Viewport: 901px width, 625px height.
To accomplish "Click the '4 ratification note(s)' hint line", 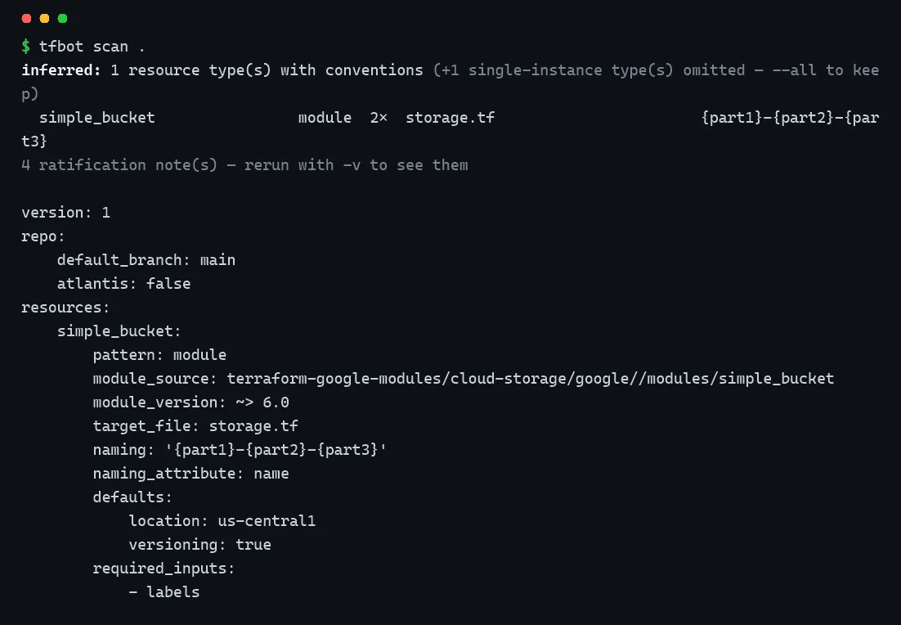I will coord(244,165).
